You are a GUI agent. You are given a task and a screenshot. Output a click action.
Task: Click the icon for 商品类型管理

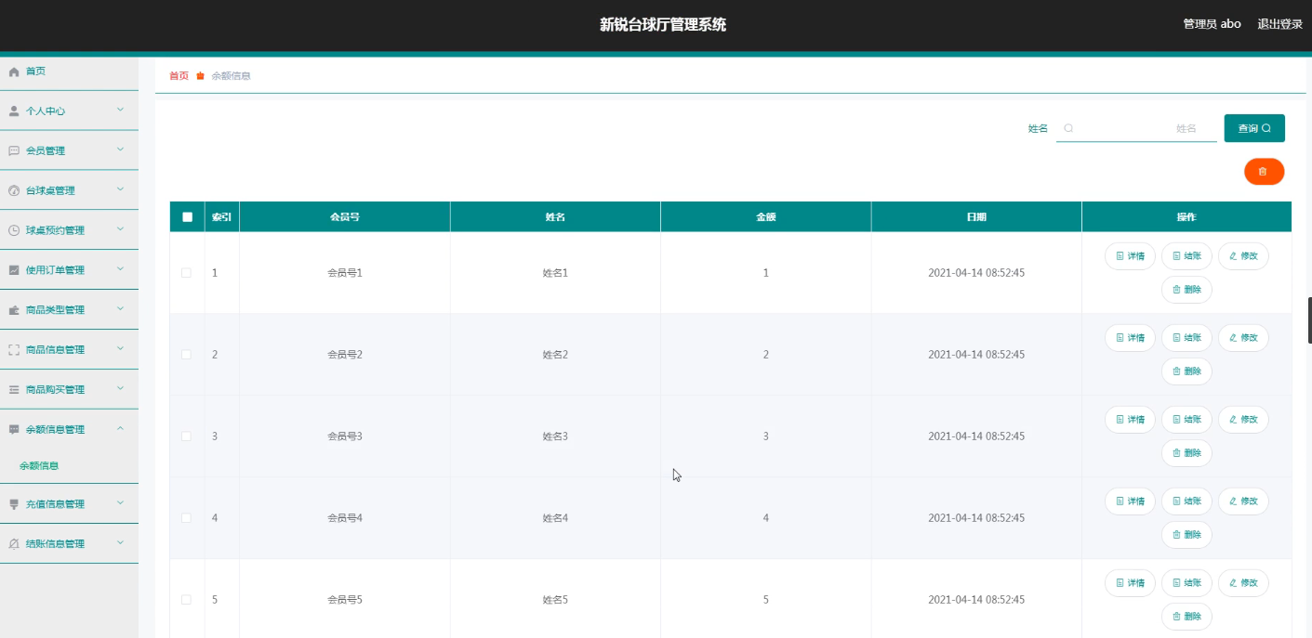14,310
